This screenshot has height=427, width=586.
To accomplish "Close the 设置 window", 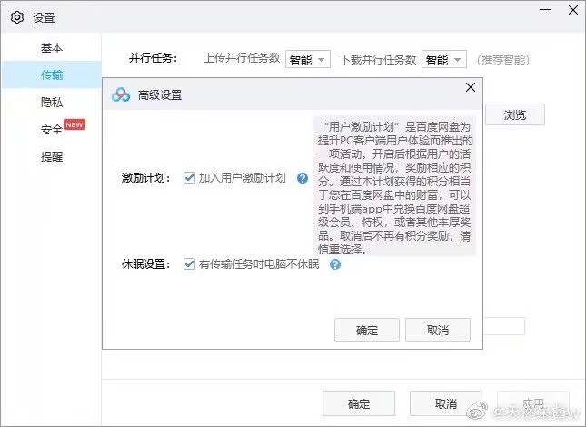I will pyautogui.click(x=573, y=10).
